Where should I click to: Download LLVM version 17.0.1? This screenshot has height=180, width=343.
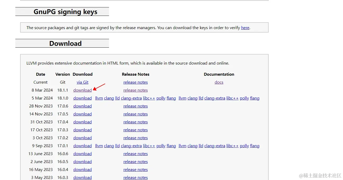[83, 146]
